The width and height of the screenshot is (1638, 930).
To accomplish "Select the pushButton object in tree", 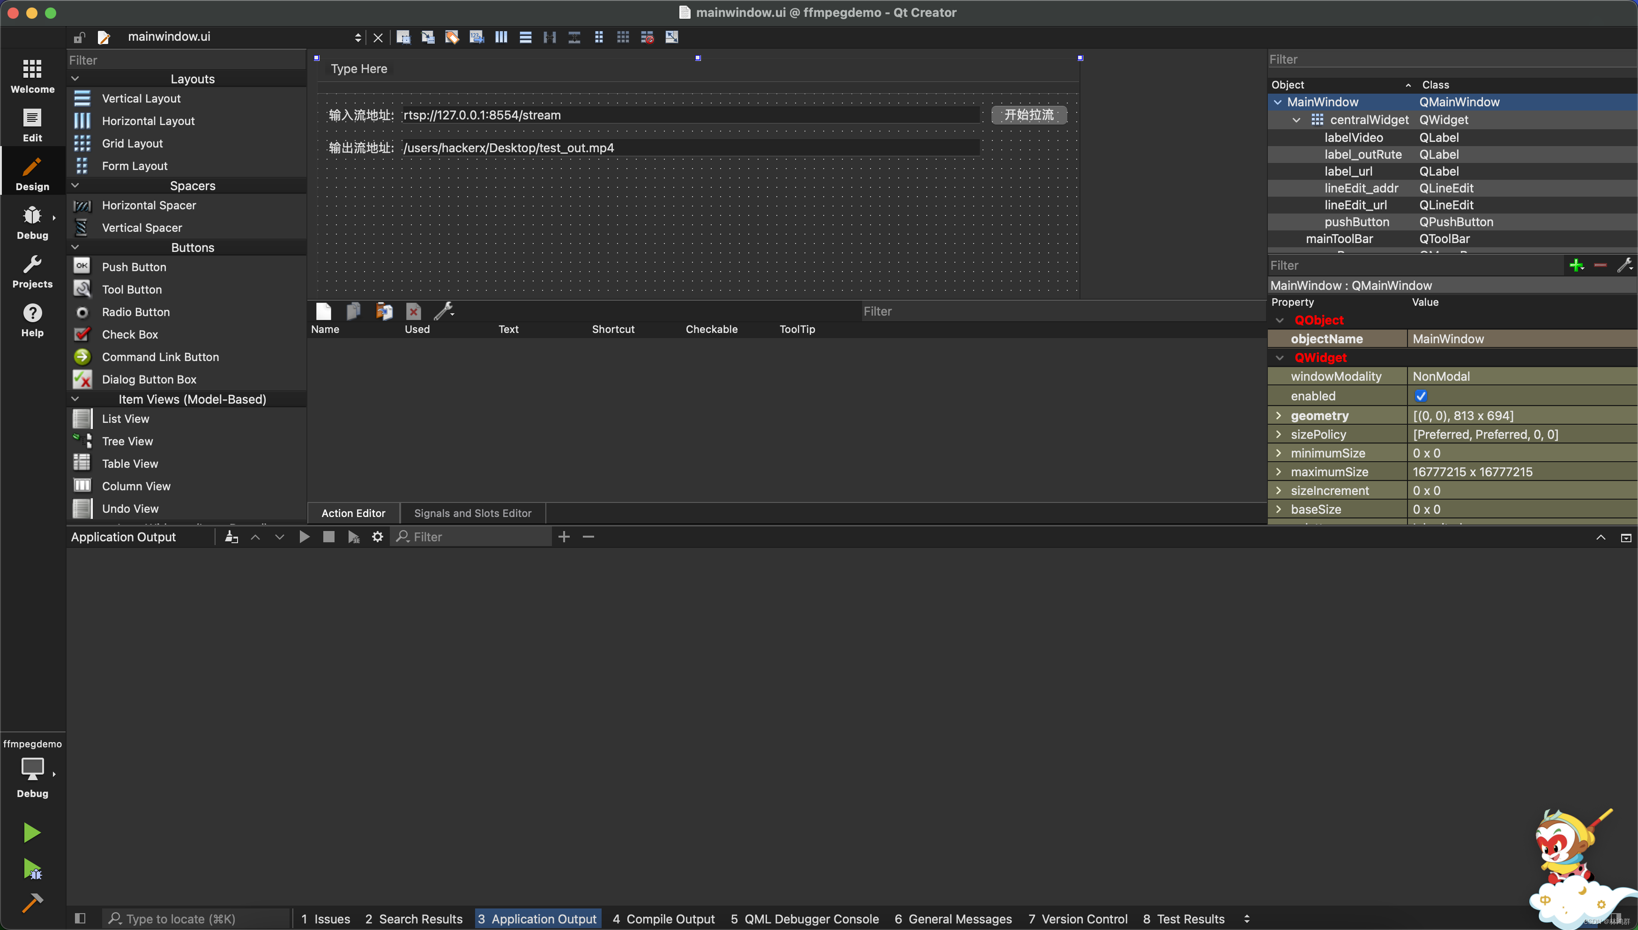I will pos(1356,221).
